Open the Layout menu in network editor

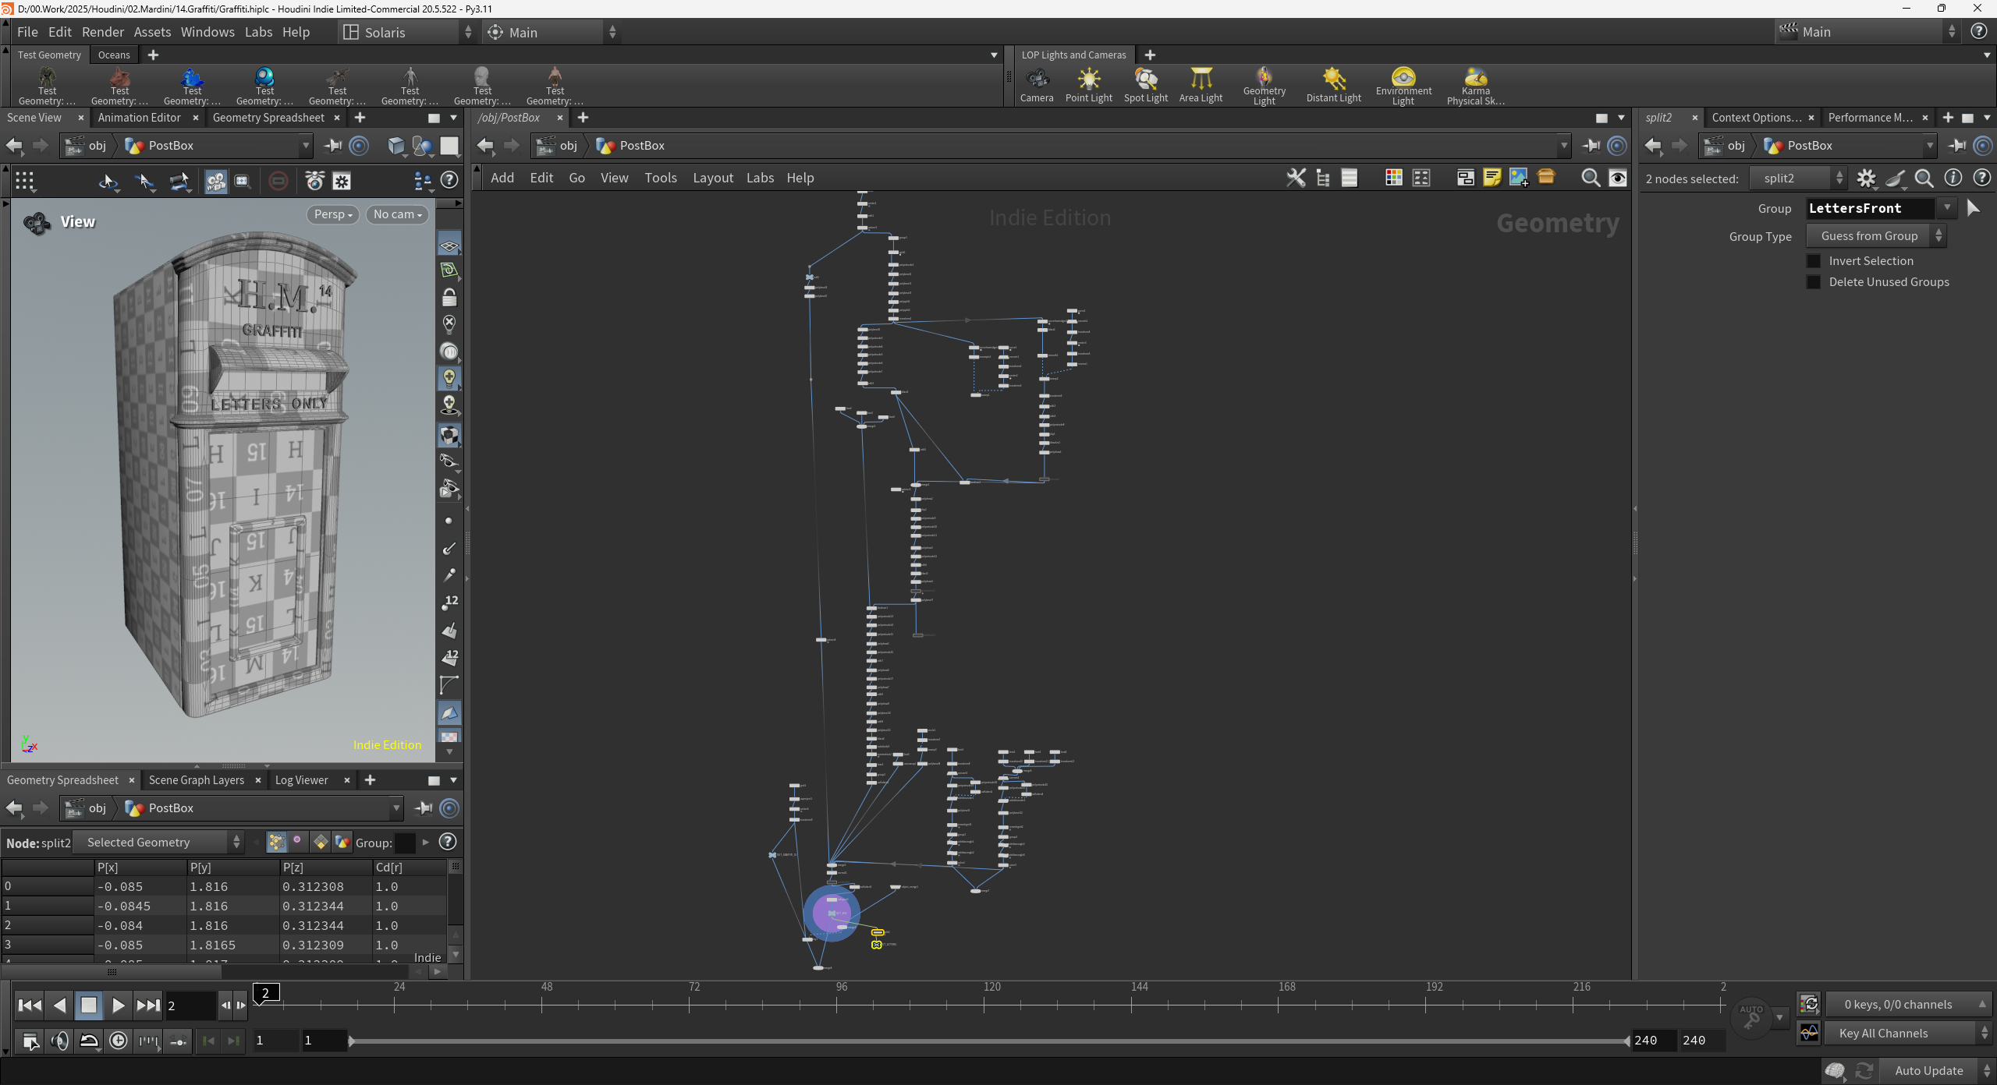click(713, 178)
